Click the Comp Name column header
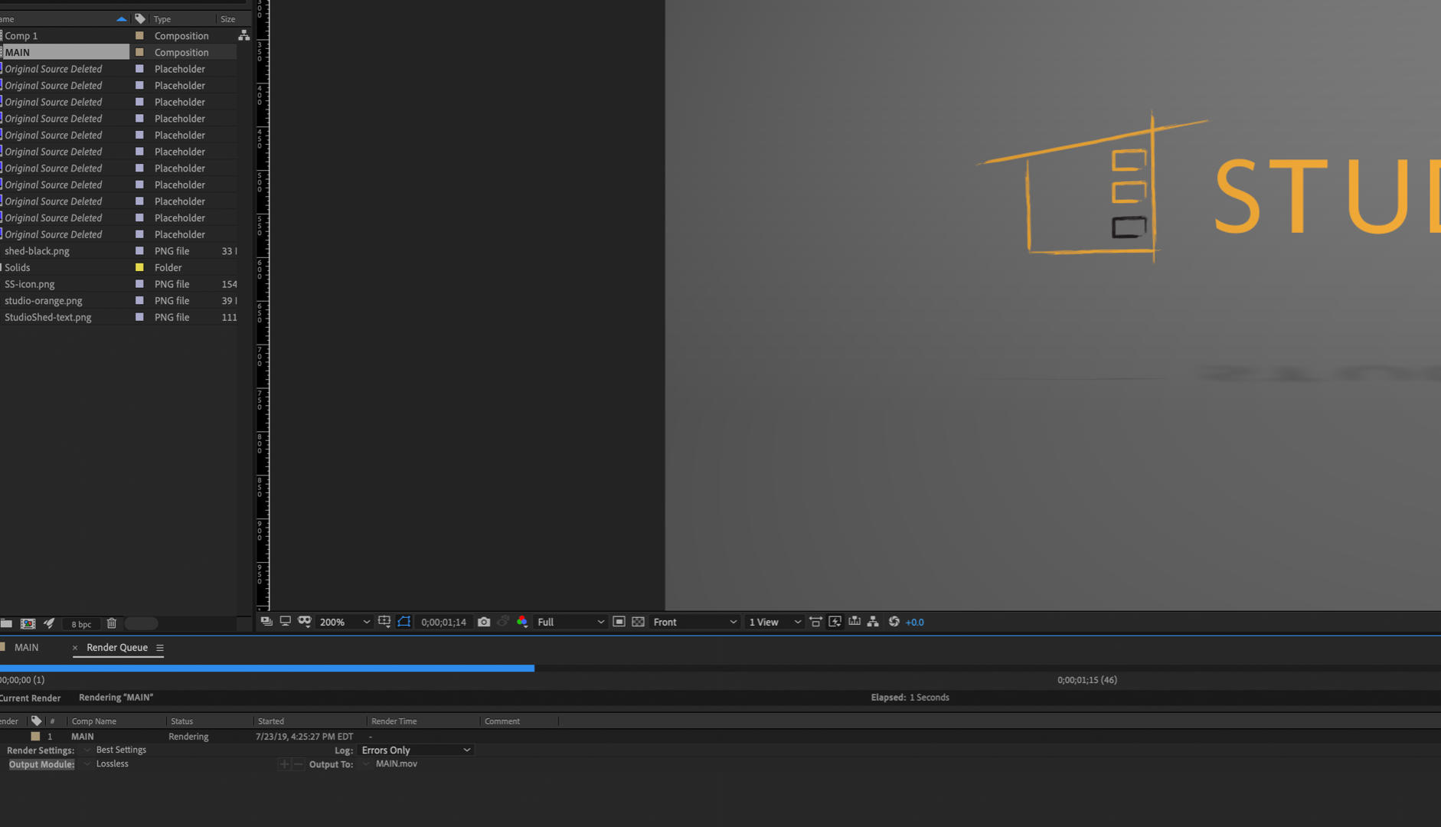Screen dimensions: 1441x827 (x=94, y=721)
